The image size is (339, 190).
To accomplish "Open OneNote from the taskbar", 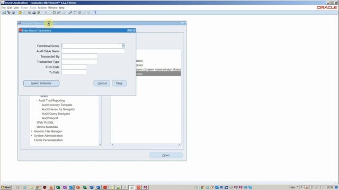I will (x=65, y=187).
